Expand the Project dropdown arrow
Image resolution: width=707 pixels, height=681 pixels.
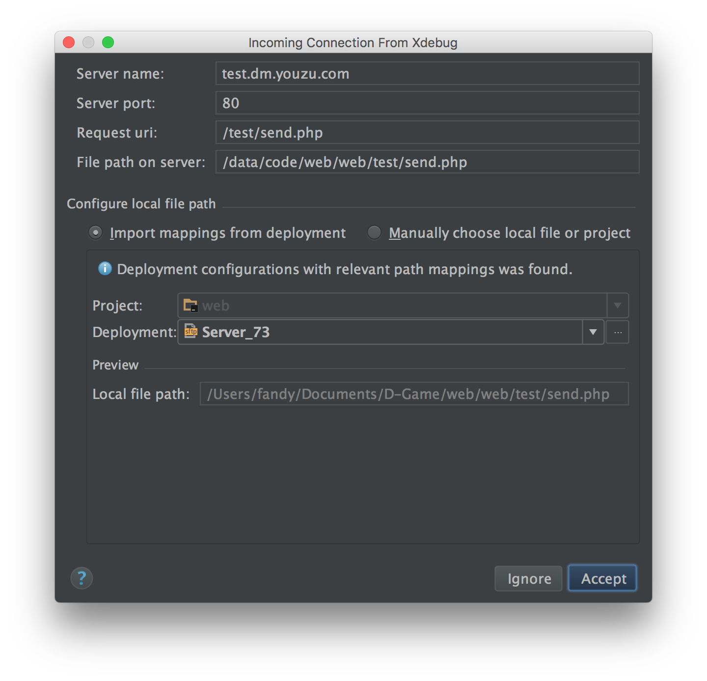tap(618, 306)
